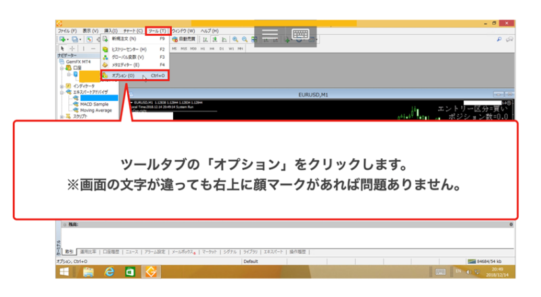Open the チャート (C) menu
Image resolution: width=541 pixels, height=297 pixels.
click(133, 31)
